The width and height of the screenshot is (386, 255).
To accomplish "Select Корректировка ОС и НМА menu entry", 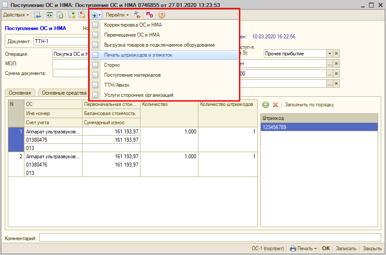I will click(x=133, y=25).
